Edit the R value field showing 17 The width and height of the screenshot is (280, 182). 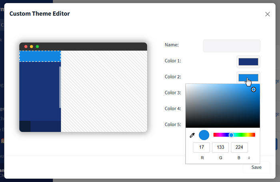point(202,147)
